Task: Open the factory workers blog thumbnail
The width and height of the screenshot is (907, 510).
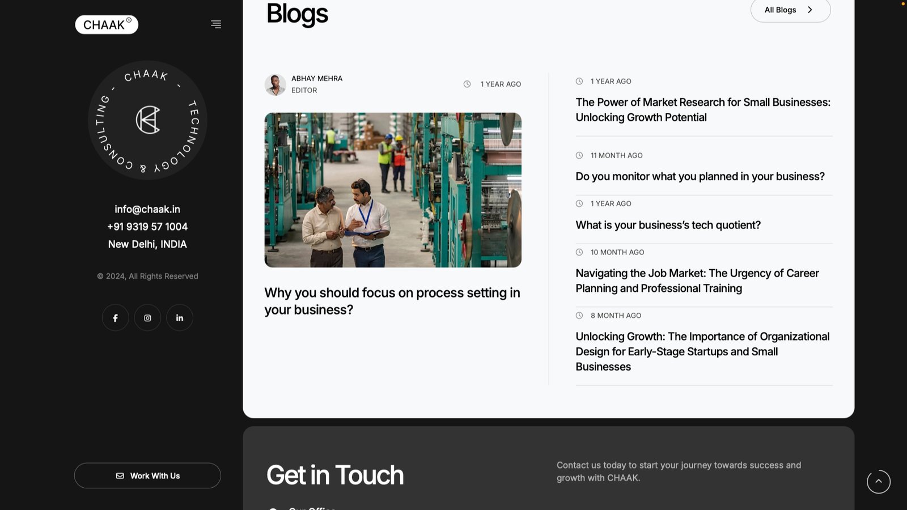Action: point(393,190)
